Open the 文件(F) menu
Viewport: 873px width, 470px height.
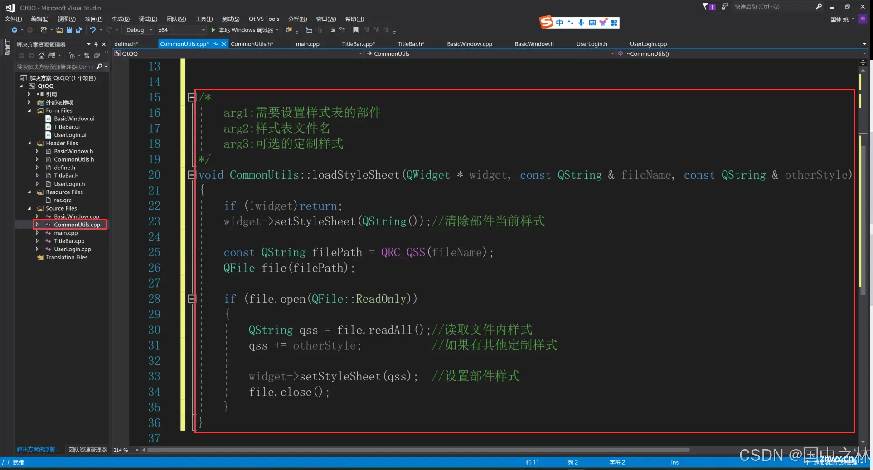13,19
